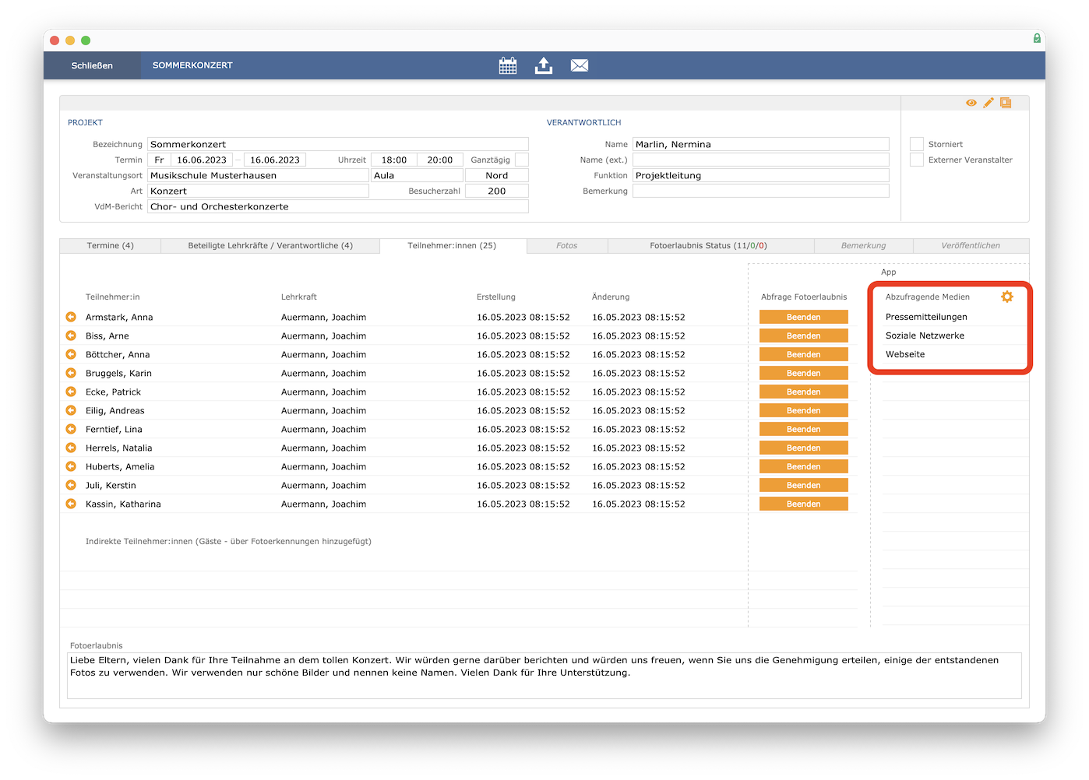1089x780 pixels.
Task: Select Pressemitteilungen in the media list
Action: point(926,317)
